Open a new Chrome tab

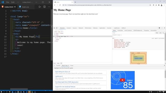click(75, 2)
